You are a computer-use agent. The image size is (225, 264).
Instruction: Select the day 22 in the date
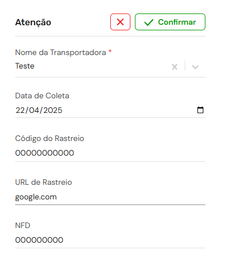tap(20, 110)
